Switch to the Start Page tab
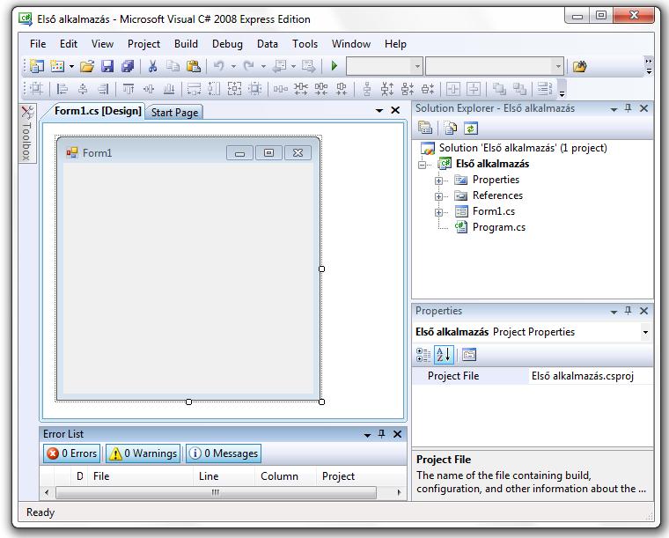The height and width of the screenshot is (538, 669). tap(174, 112)
